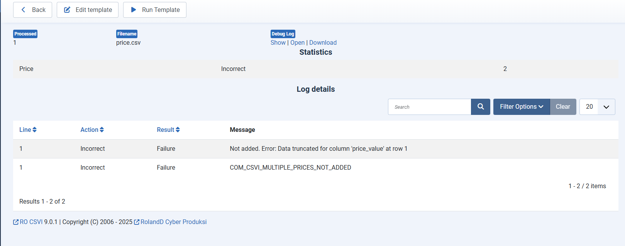Click external link icon beside RO CSVI
The image size is (625, 246).
pyautogui.click(x=16, y=222)
